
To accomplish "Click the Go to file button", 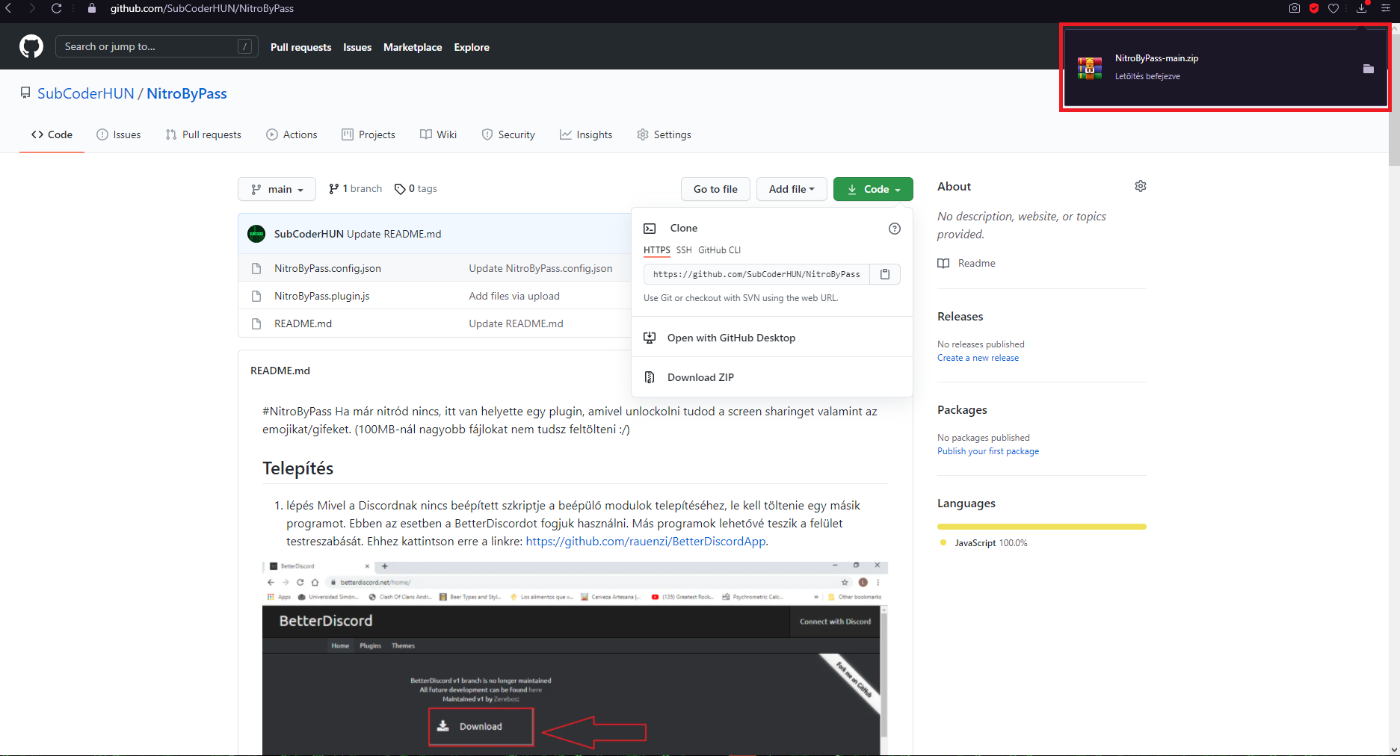I will (x=715, y=189).
